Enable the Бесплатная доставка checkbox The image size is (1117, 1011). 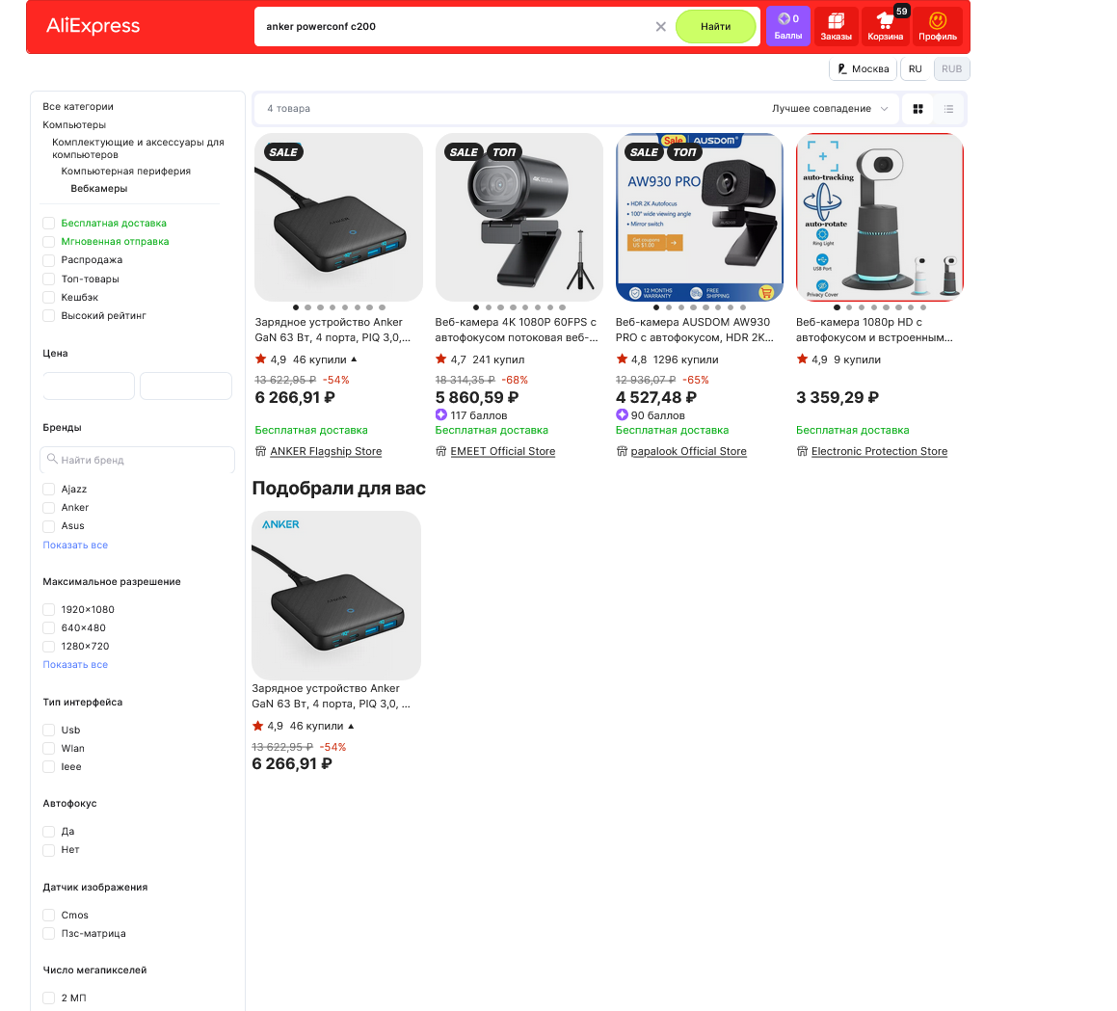48,223
